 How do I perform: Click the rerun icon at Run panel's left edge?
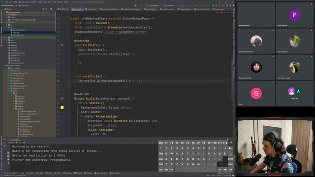point(4,143)
